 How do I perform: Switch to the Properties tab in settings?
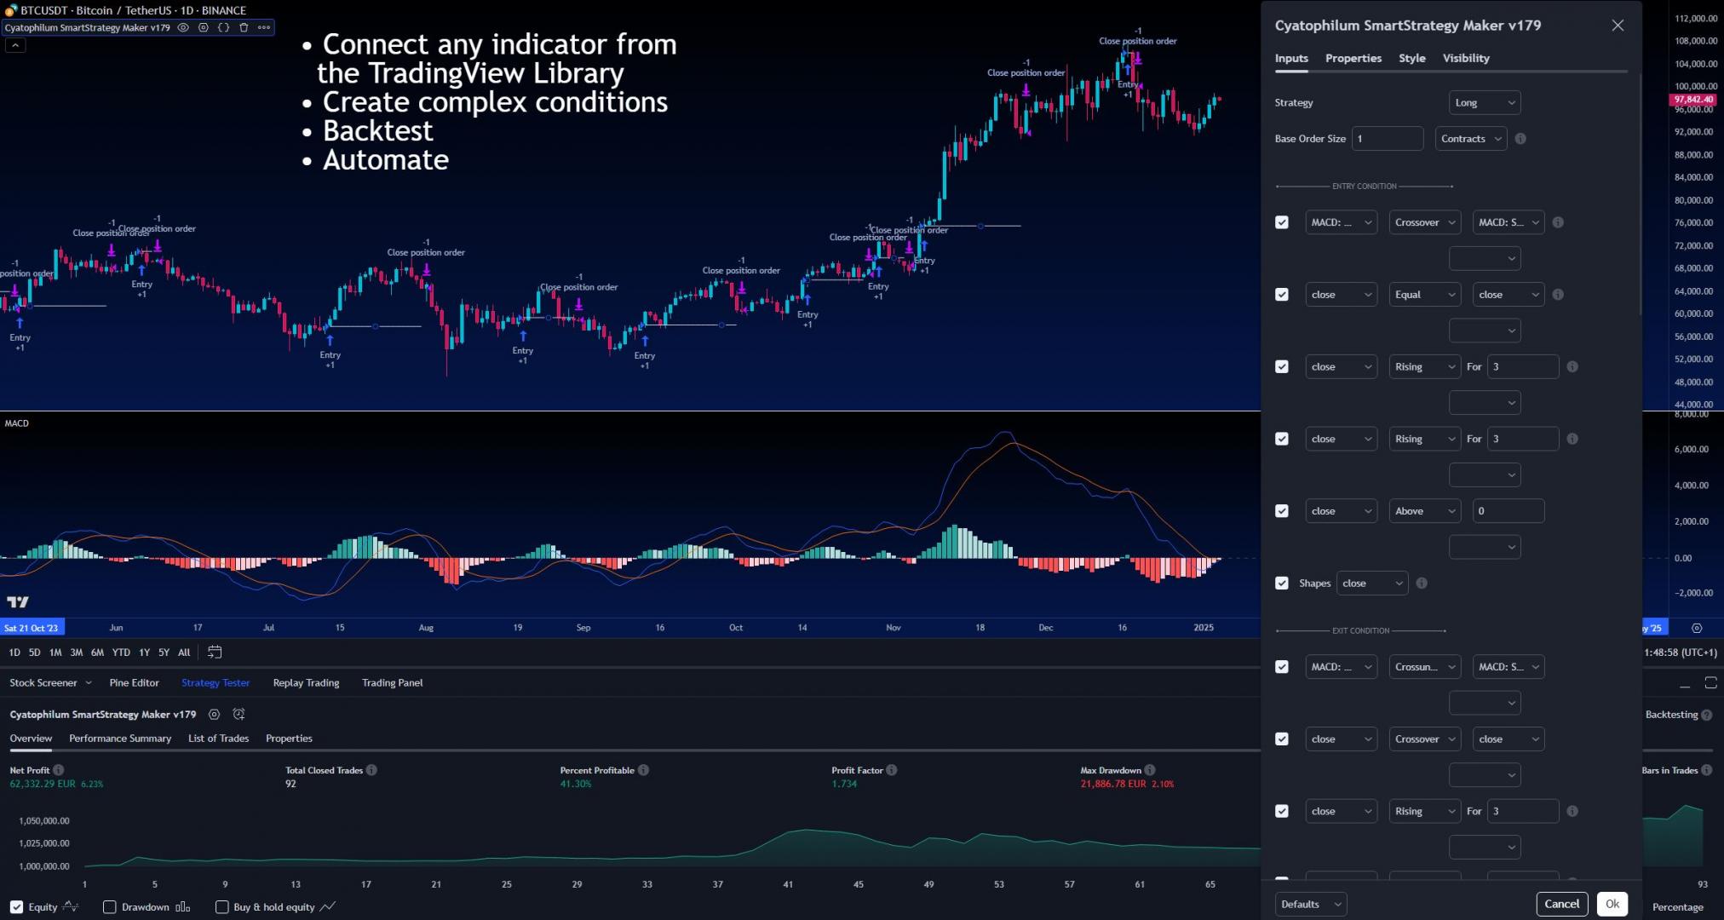[x=1353, y=58]
